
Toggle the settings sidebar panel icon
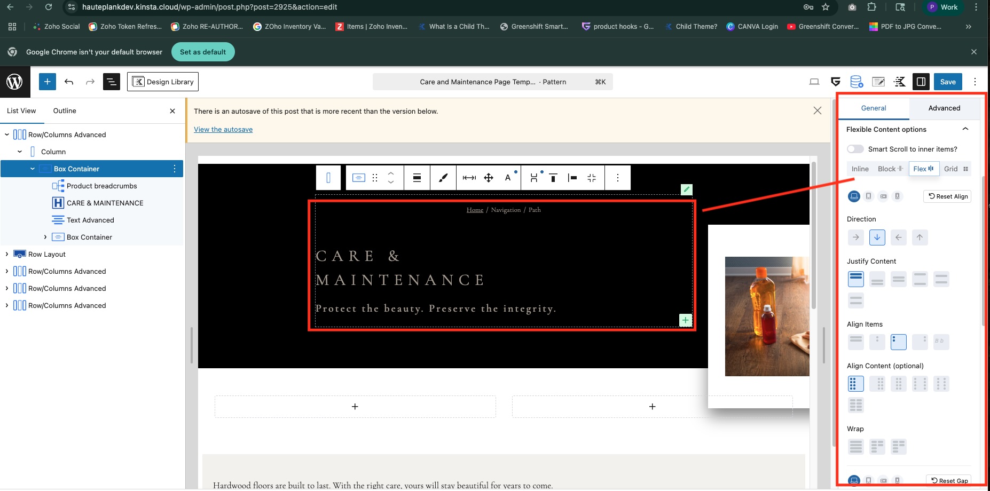[921, 82]
